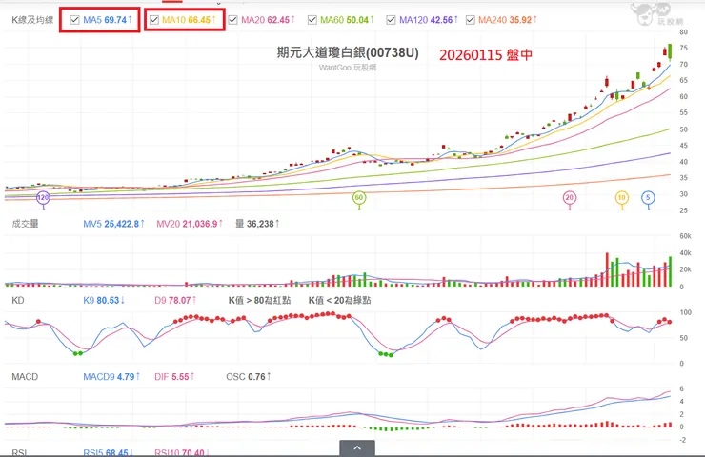Click the blue 5 marker pin
The image size is (705, 457).
click(648, 199)
